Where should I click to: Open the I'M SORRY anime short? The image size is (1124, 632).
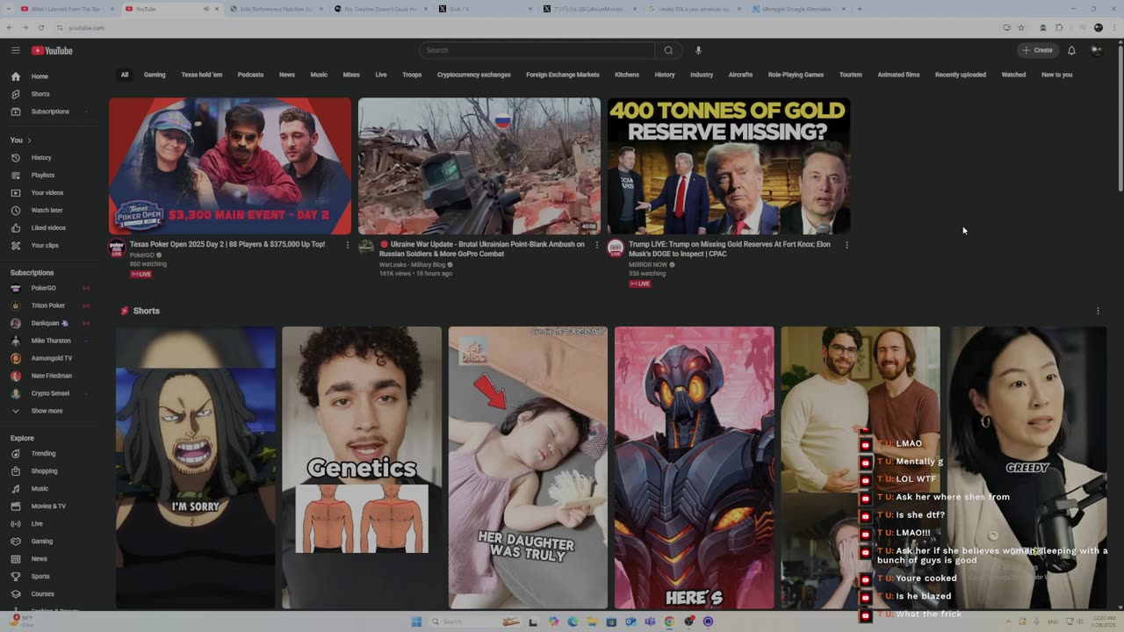tap(196, 468)
